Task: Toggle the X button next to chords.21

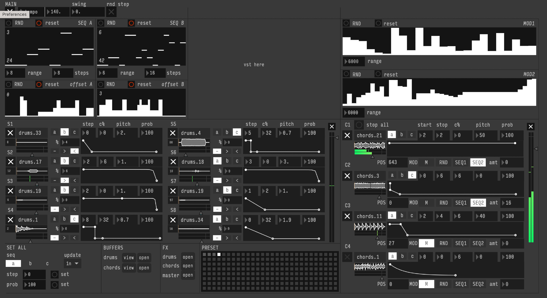Action: pyautogui.click(x=347, y=135)
